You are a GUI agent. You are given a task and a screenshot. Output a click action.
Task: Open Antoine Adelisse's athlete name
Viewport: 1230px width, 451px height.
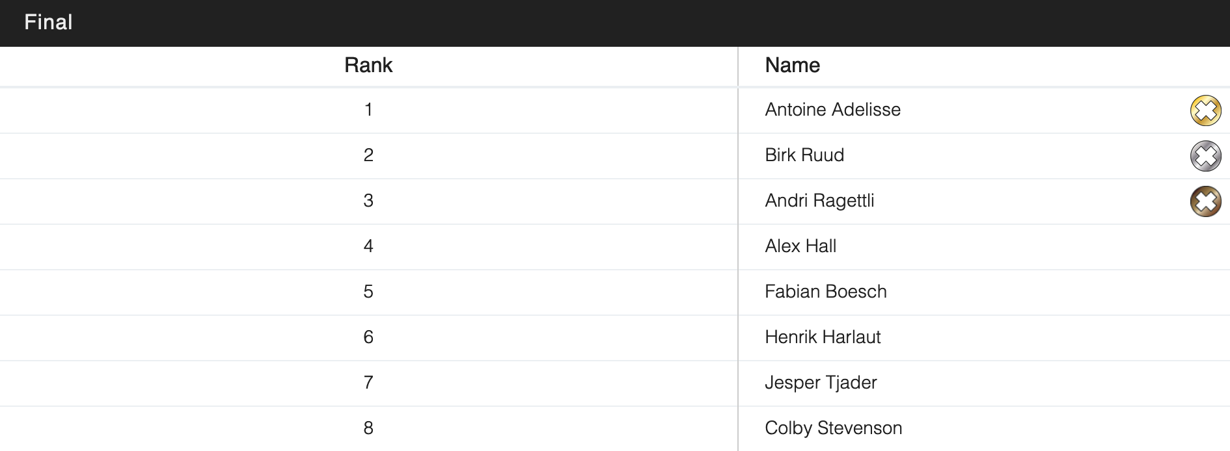tap(832, 110)
